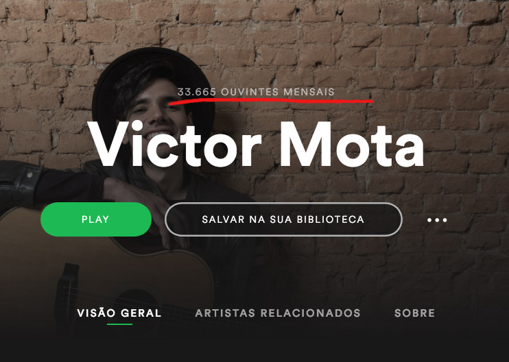
Task: Open the three-dot more options menu
Action: click(x=437, y=220)
